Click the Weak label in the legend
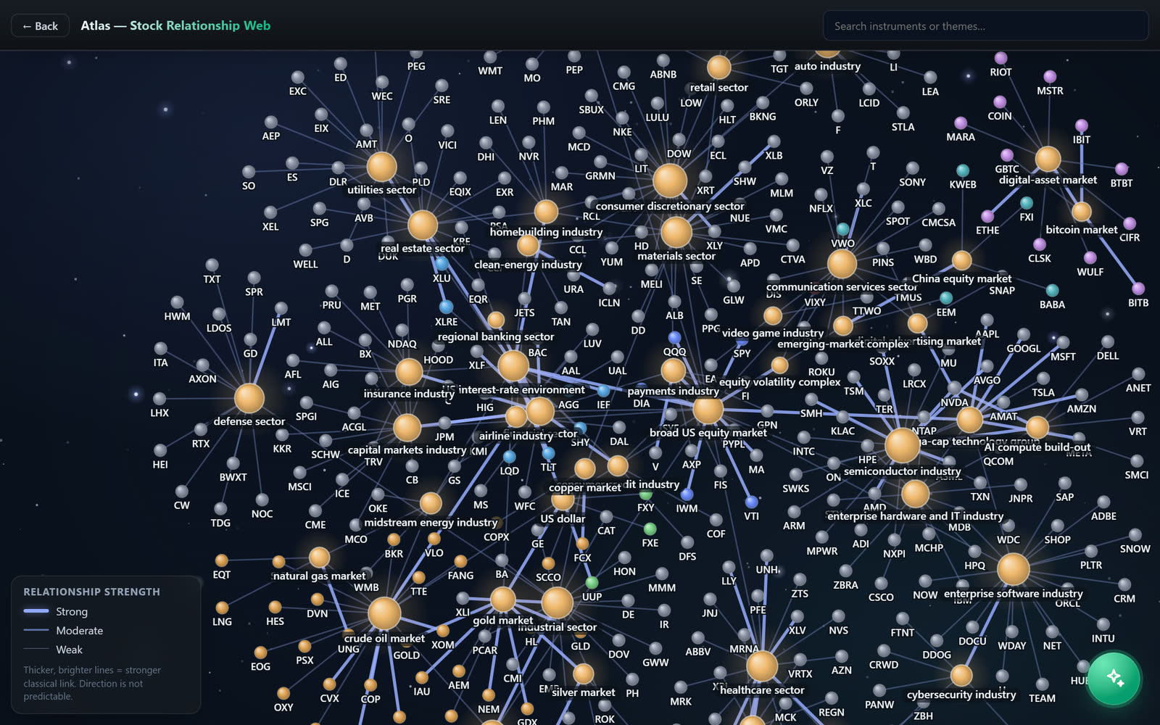This screenshot has width=1160, height=725. (x=70, y=650)
